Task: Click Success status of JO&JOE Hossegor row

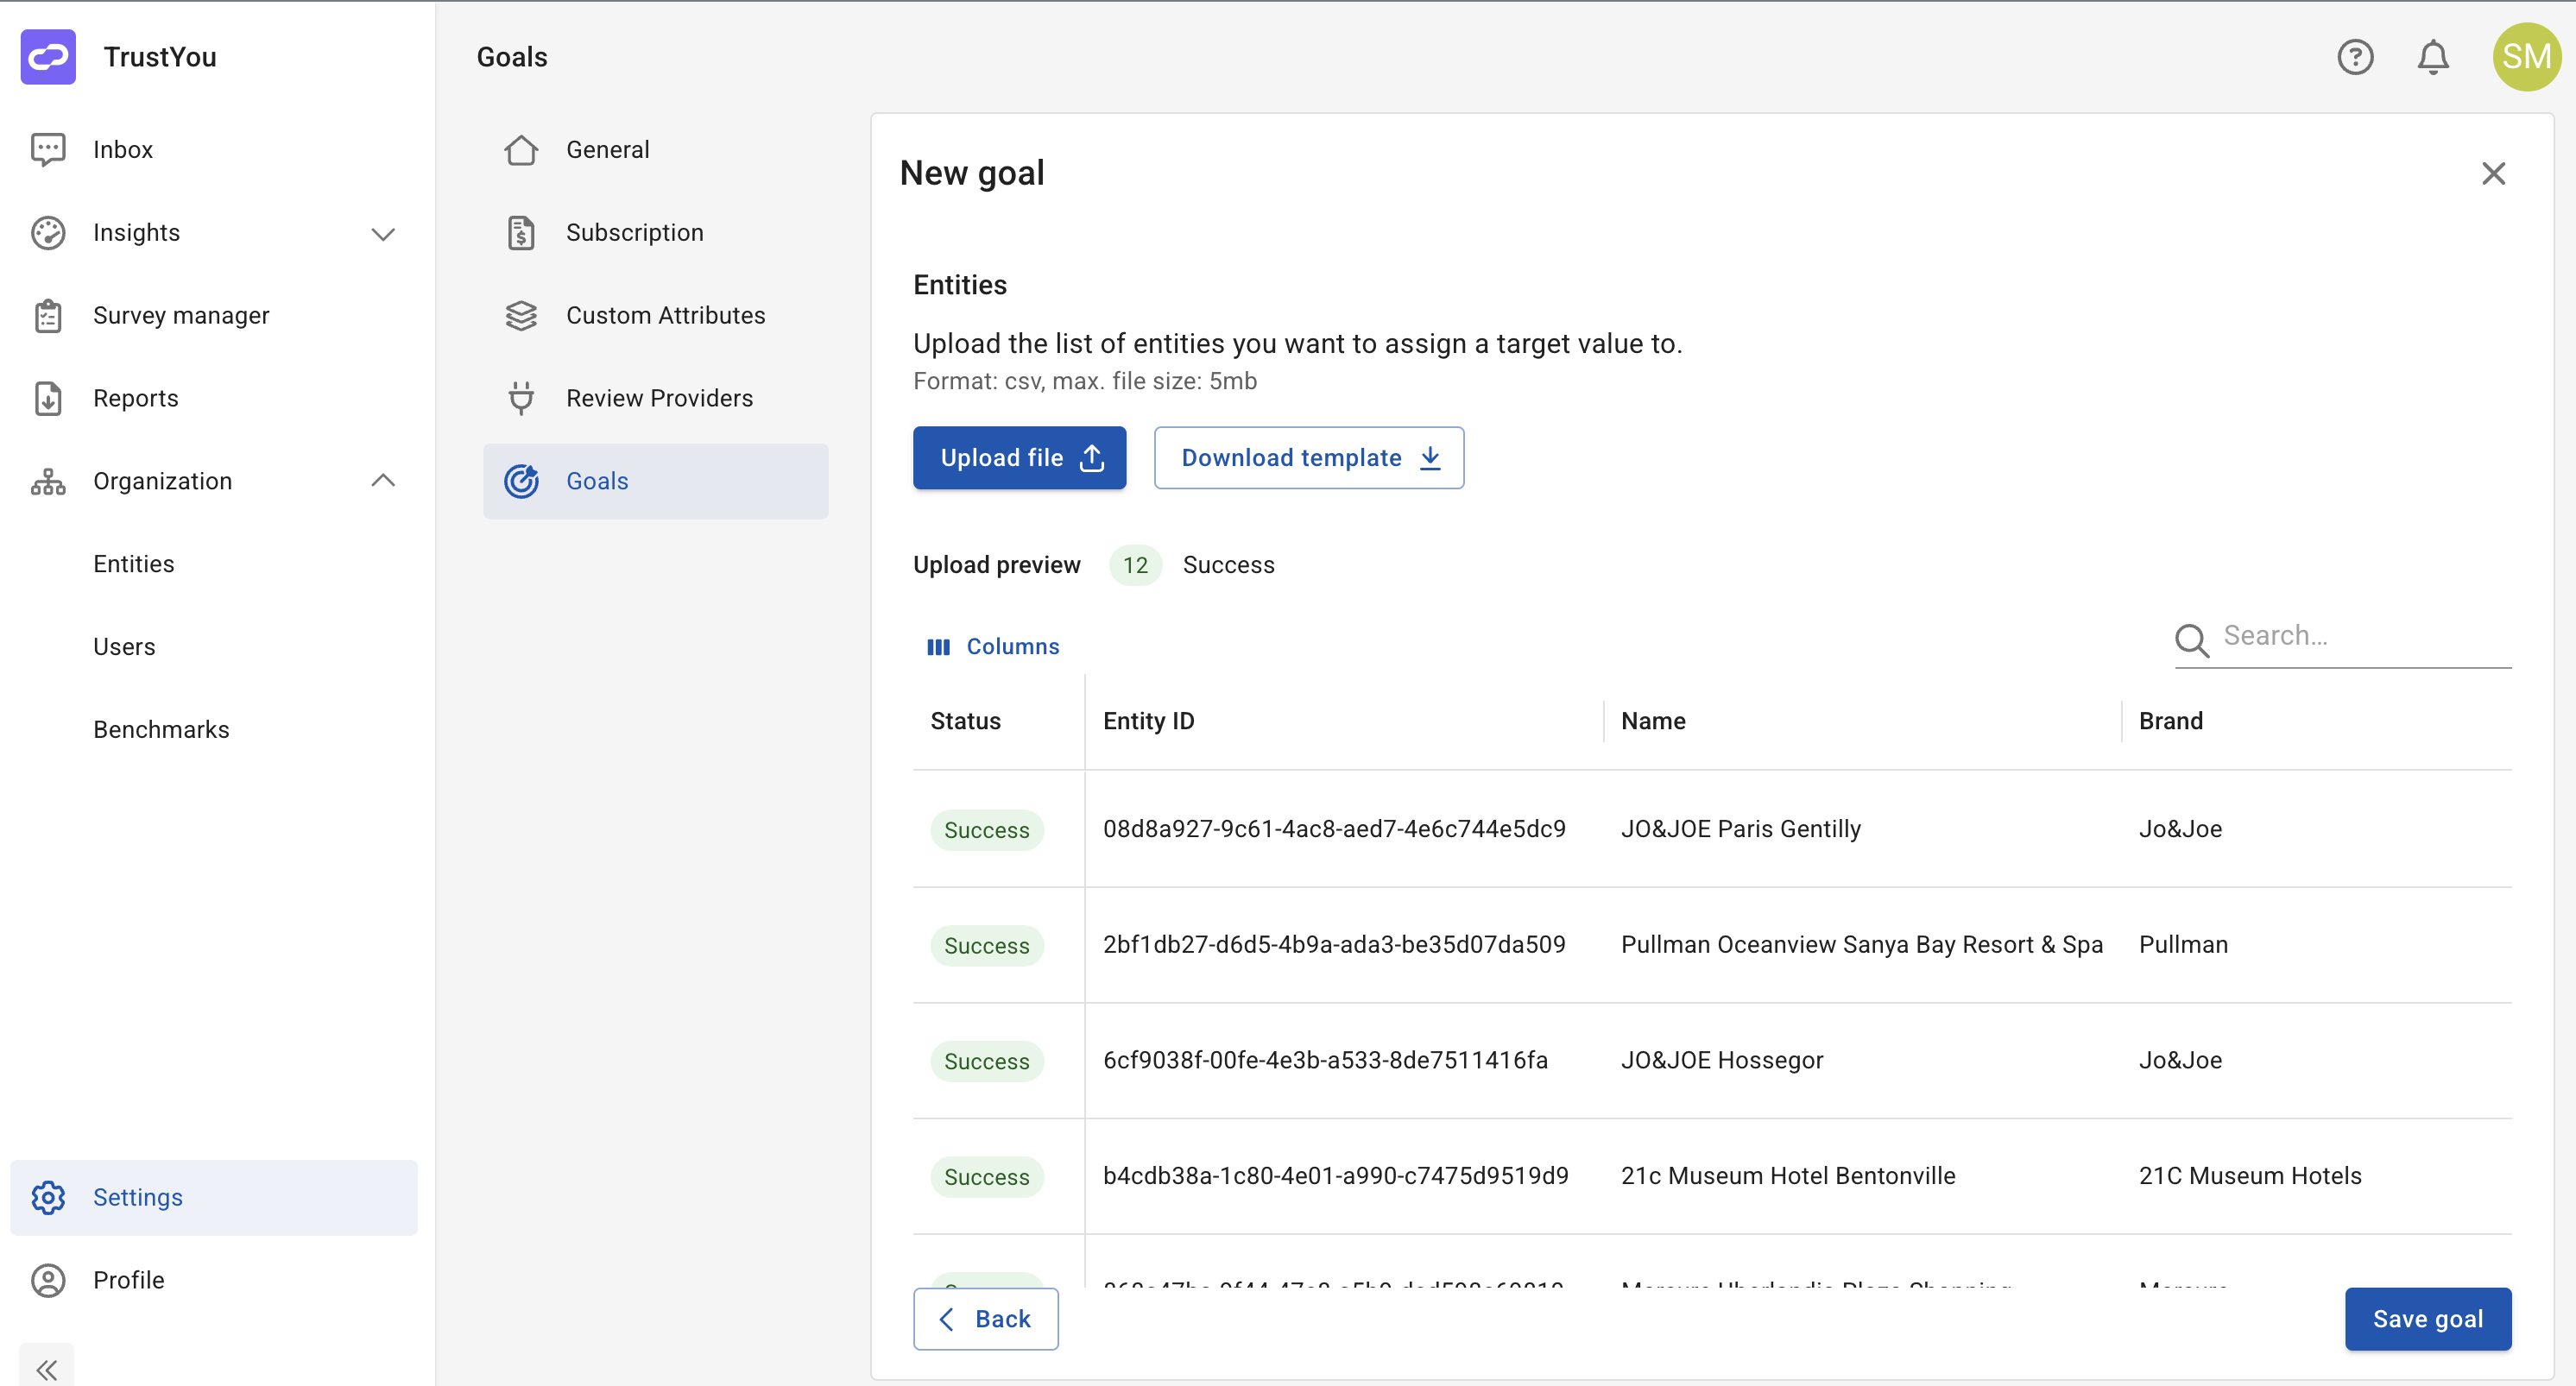Action: click(x=986, y=1061)
